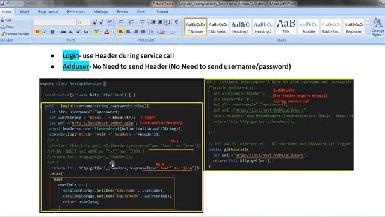Apply shading paint bucket color

tap(162, 32)
